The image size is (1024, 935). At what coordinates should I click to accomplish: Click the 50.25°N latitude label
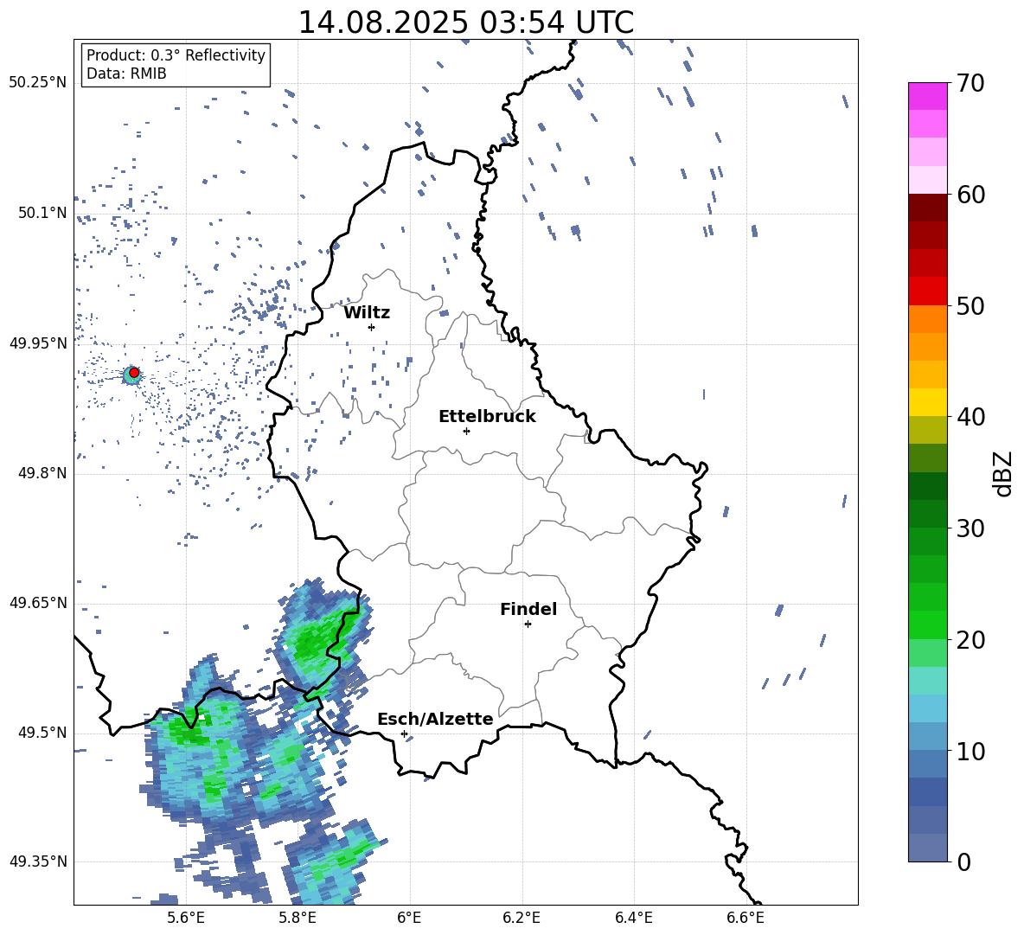38,83
